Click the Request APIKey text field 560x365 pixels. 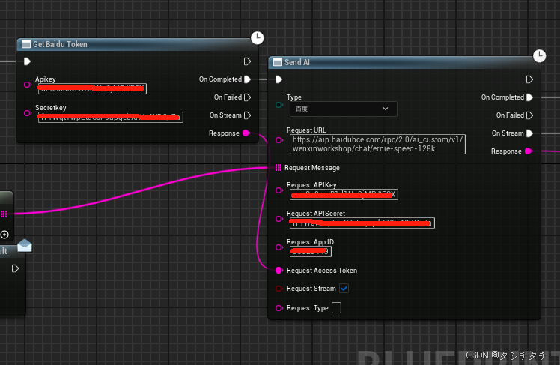point(344,194)
